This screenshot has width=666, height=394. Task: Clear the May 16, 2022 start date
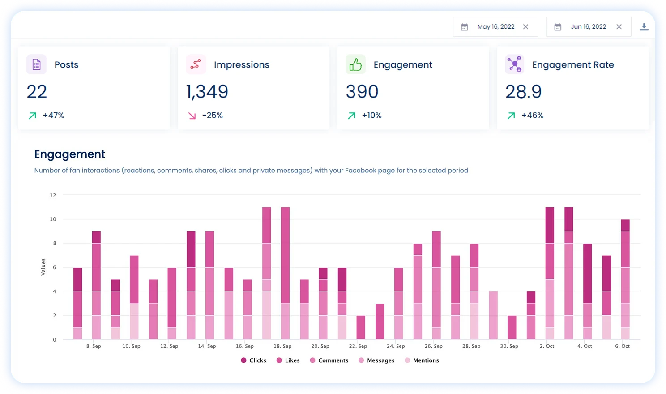pyautogui.click(x=525, y=26)
